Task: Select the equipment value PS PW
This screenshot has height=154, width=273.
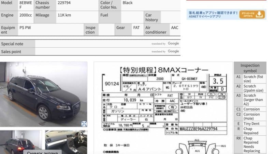Action: point(25,28)
